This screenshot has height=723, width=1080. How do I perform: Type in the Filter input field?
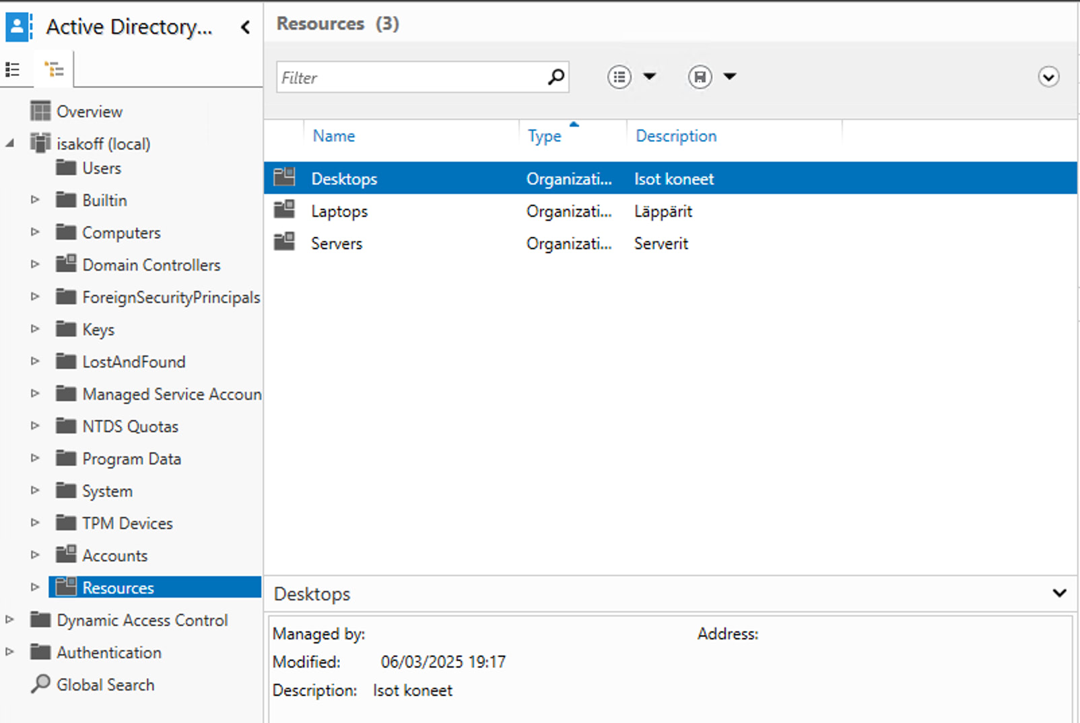point(411,77)
